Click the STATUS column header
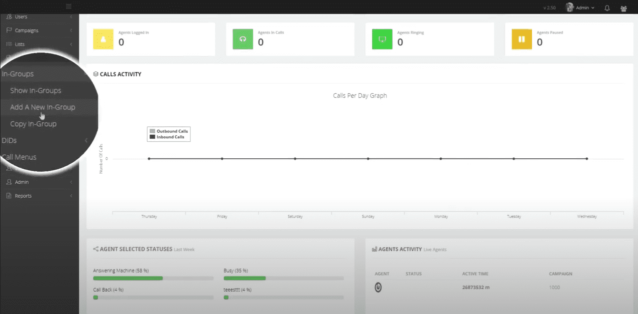This screenshot has height=314, width=638. coord(413,274)
